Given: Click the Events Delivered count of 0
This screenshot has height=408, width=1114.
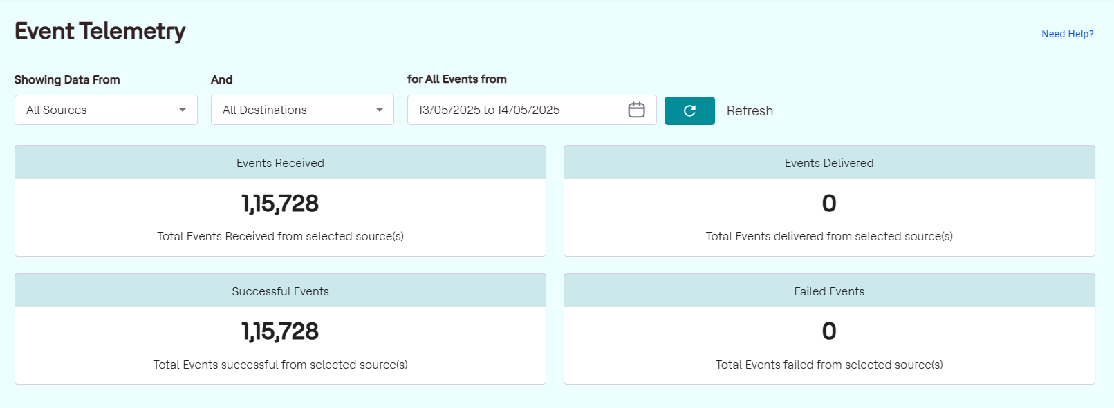Looking at the screenshot, I should 828,204.
